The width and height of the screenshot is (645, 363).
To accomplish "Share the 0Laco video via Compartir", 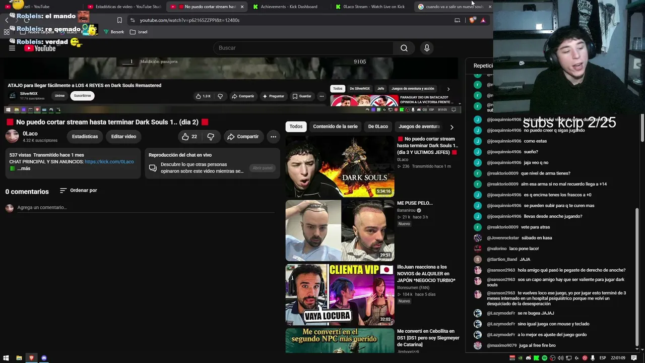I will tap(242, 137).
